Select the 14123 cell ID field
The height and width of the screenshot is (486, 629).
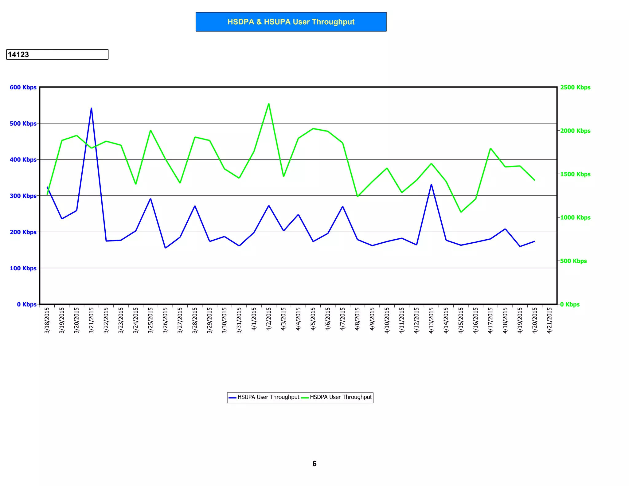pyautogui.click(x=57, y=54)
